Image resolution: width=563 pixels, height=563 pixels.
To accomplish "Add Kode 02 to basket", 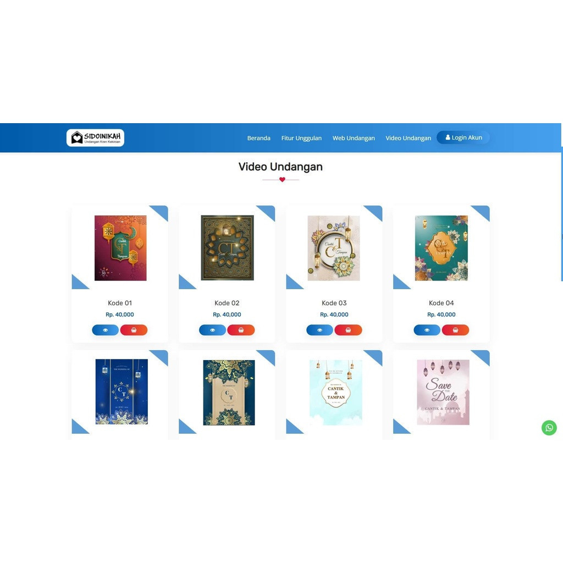I will click(x=241, y=330).
